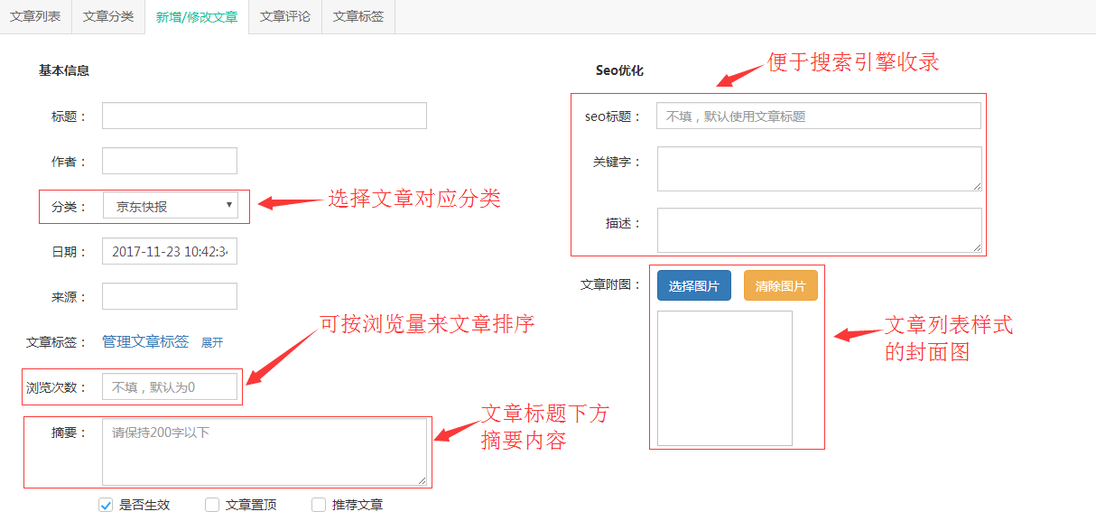Click the 浏览次数 input field

click(170, 387)
